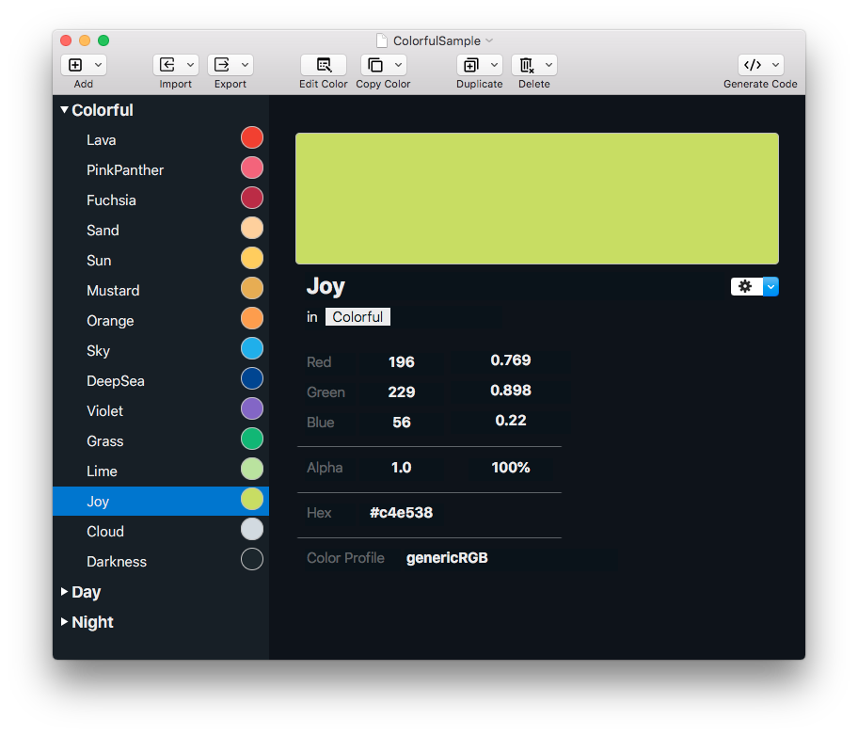Open the Generate Code dropdown menu

pos(774,65)
